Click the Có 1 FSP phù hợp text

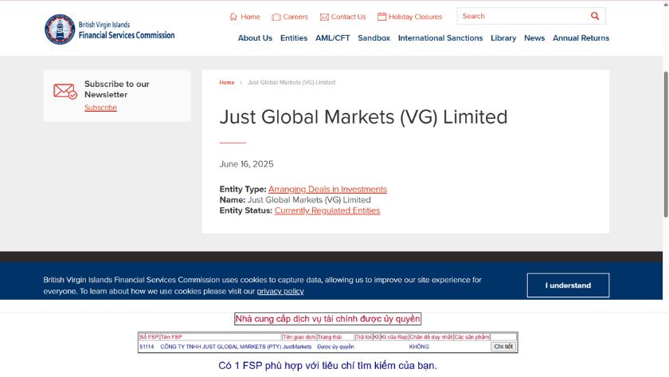pyautogui.click(x=327, y=366)
